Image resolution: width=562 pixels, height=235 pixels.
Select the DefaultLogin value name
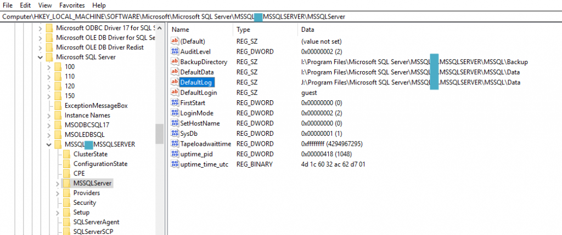point(199,93)
